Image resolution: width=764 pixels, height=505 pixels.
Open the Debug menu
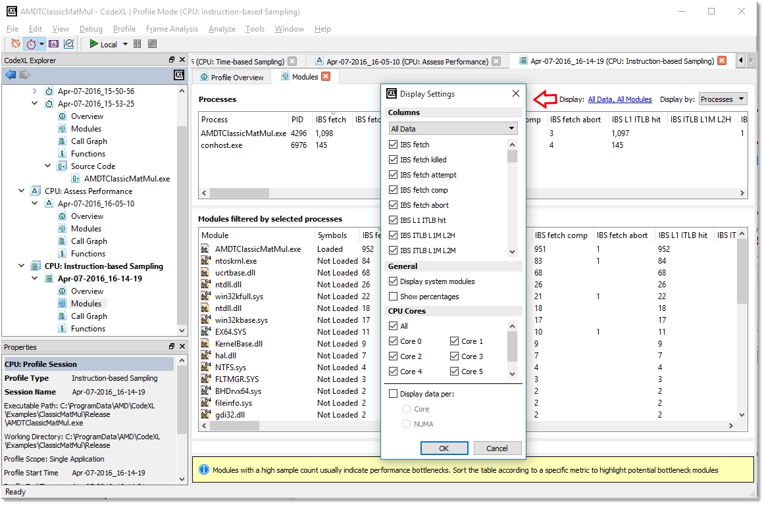(91, 29)
